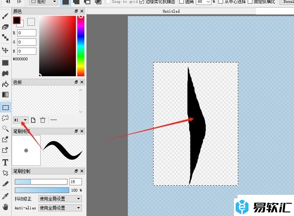Screen dimensions: 294x216
Task: Select the Move tool
Action: coord(5,50)
